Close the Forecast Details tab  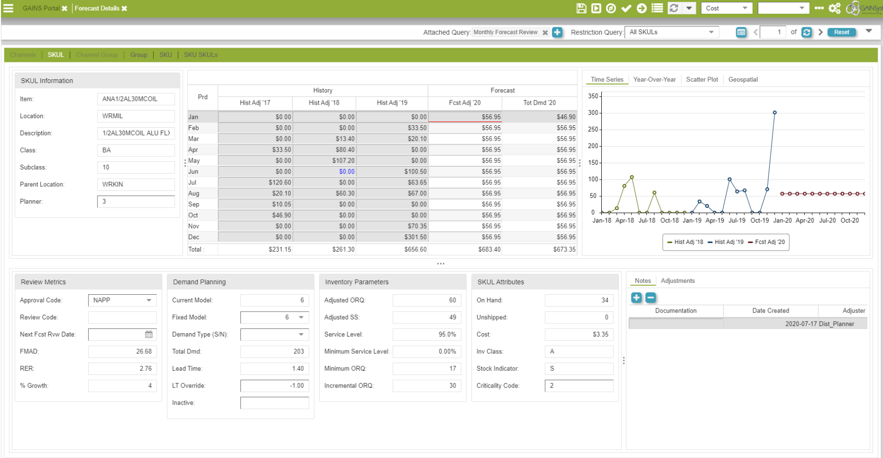[124, 9]
